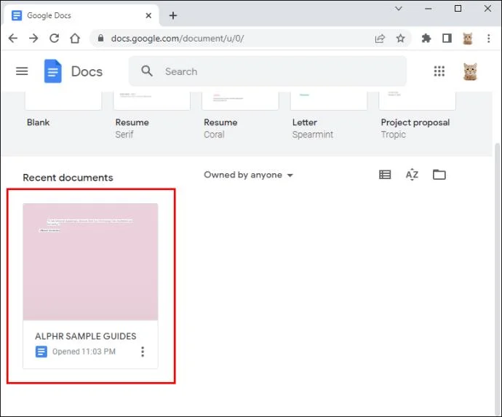The height and width of the screenshot is (417, 502).
Task: Go back with the browser back arrow
Action: coord(13,39)
